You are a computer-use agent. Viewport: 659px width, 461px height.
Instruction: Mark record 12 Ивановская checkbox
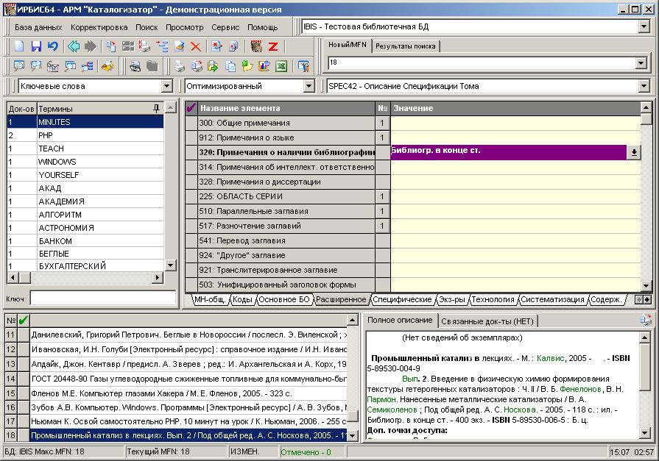click(23, 350)
